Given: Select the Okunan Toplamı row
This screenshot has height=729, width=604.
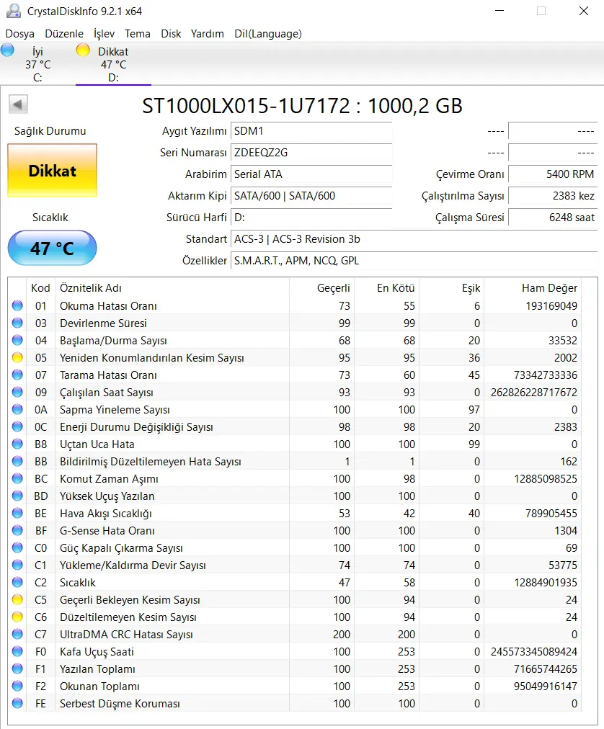Looking at the screenshot, I should 295,686.
